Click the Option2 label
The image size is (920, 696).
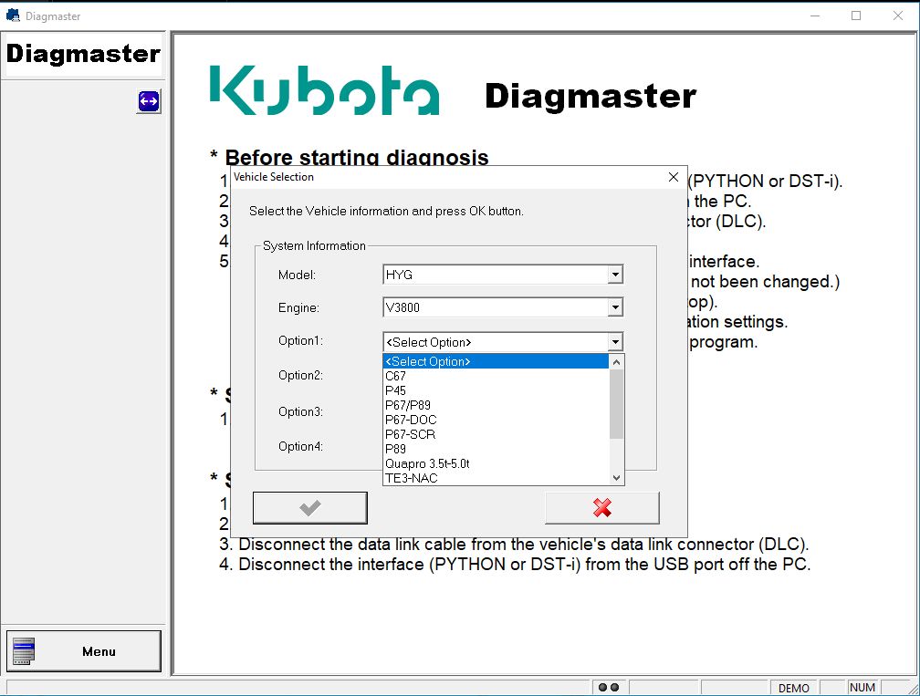coord(300,375)
